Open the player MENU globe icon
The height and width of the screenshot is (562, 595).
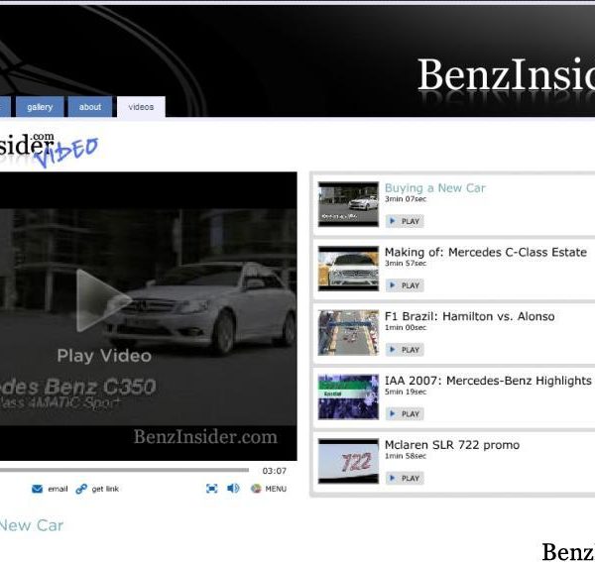(x=256, y=489)
